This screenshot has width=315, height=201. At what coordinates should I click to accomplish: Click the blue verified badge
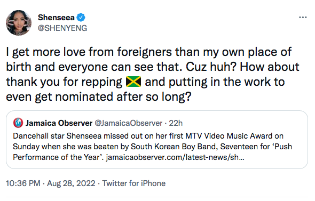81,18
